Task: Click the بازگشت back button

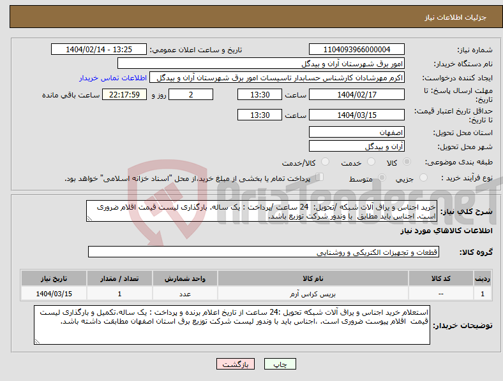Action: point(236,364)
